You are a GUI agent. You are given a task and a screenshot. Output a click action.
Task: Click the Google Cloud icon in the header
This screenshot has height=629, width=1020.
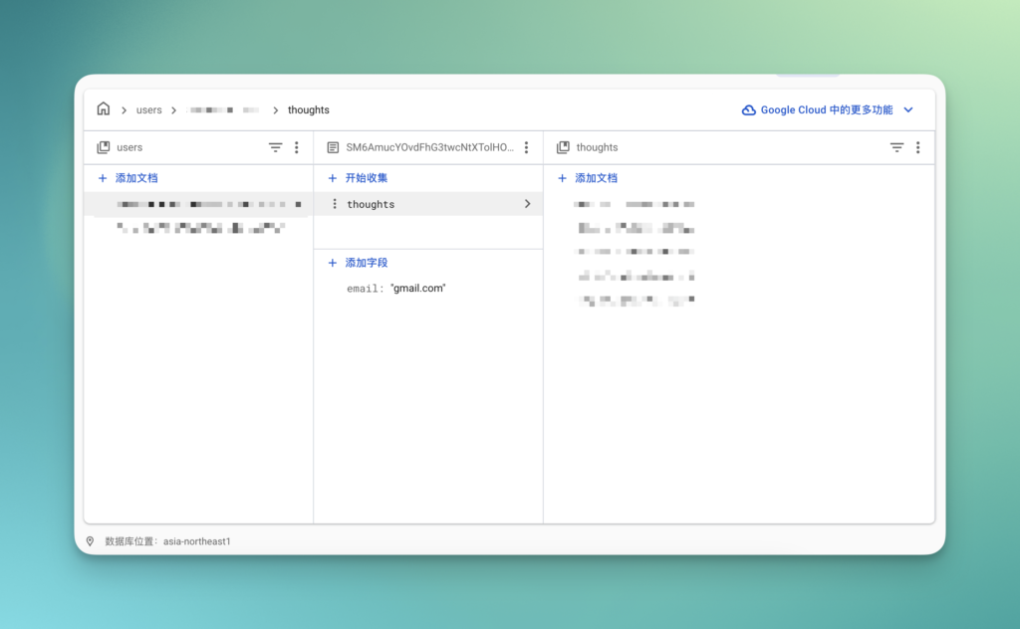coord(749,109)
